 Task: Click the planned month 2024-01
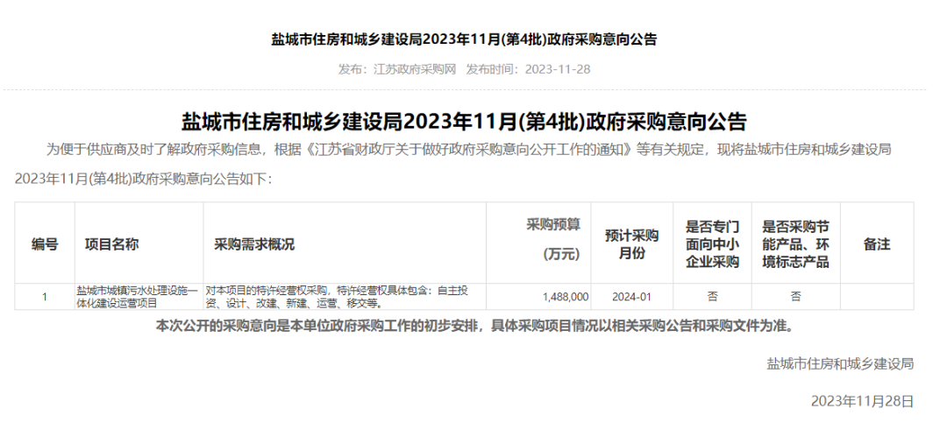[x=631, y=297]
